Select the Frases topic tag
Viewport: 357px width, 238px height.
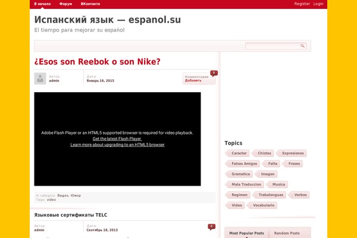pyautogui.click(x=293, y=164)
